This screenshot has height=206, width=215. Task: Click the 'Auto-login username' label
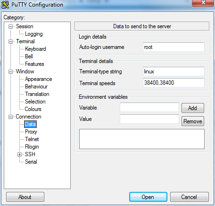[x=102, y=47]
